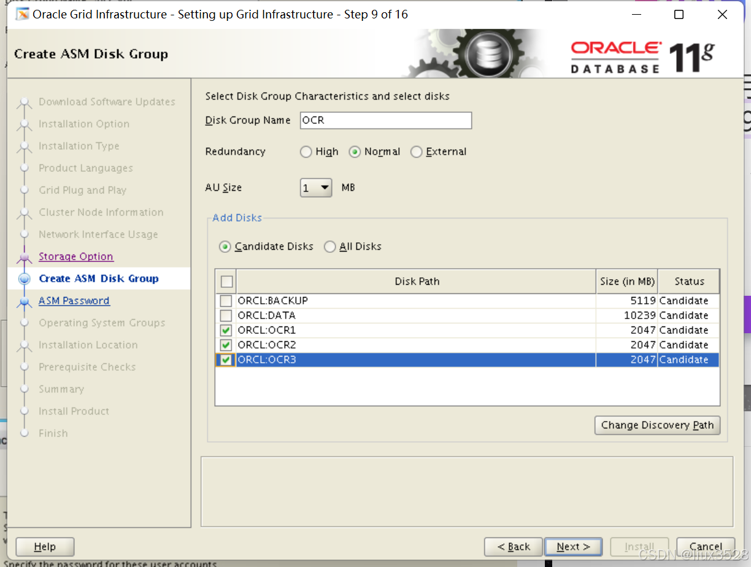This screenshot has width=751, height=567.
Task: Select the ORCL:OCR1 disk path text
Action: tap(267, 330)
